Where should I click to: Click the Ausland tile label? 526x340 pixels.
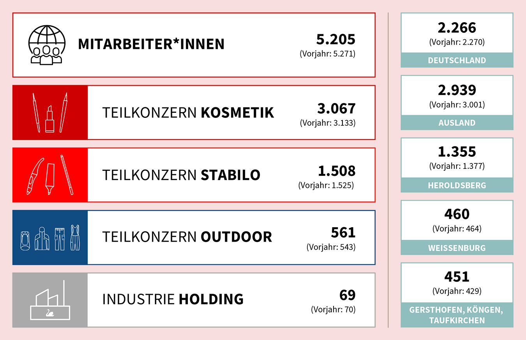click(x=457, y=123)
